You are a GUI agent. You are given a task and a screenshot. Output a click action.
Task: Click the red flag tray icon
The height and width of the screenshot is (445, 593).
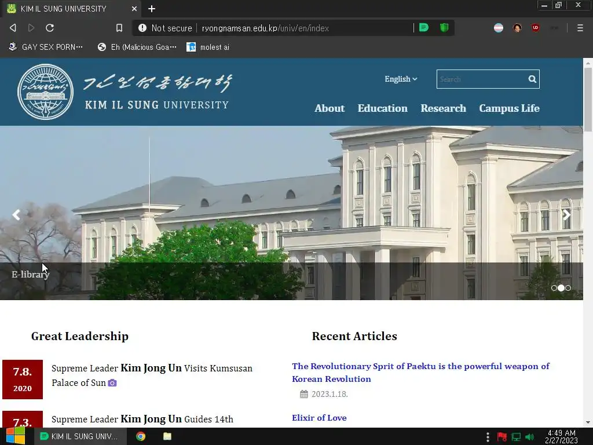502,437
